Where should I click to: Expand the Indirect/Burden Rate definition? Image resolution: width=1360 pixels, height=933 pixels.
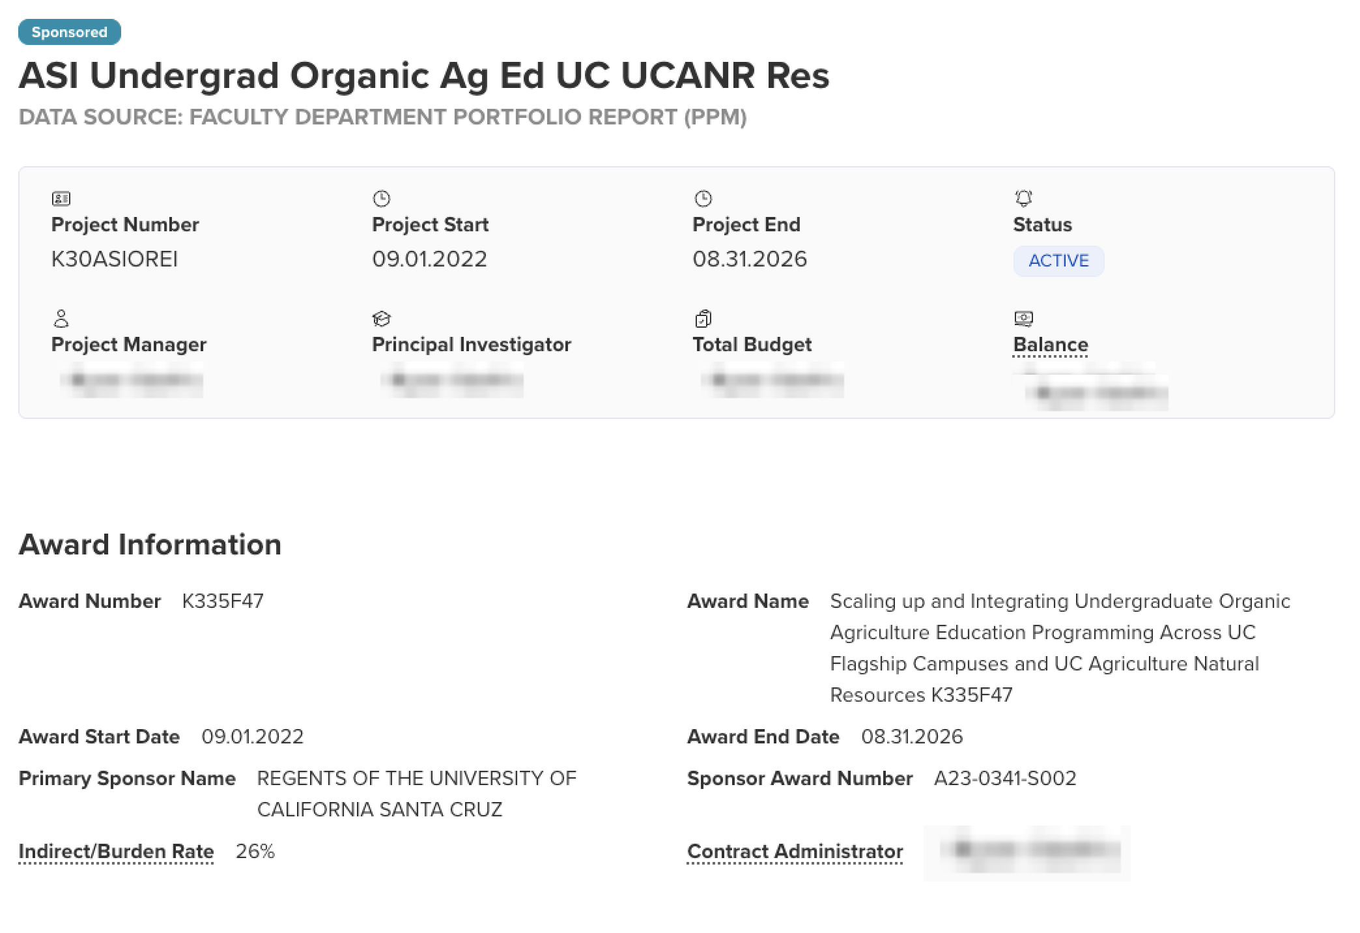point(116,851)
